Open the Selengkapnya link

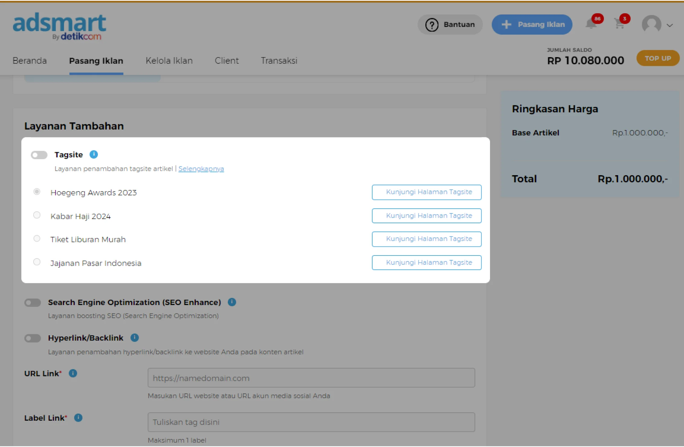[x=201, y=169]
